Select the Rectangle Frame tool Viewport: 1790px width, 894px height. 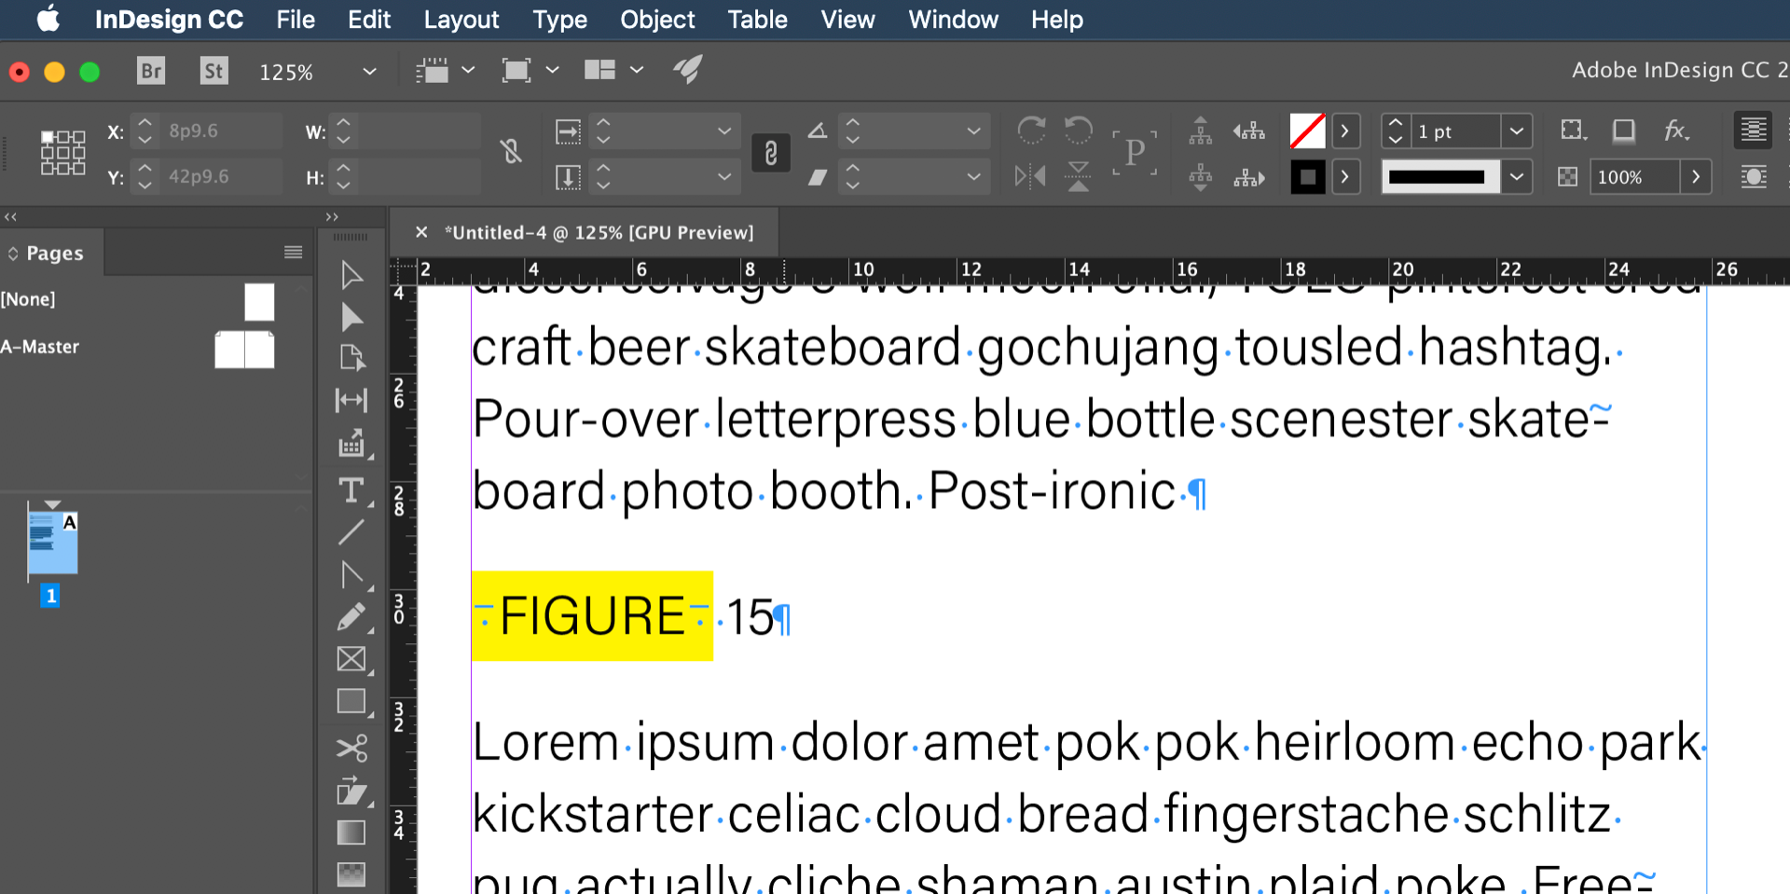click(351, 659)
